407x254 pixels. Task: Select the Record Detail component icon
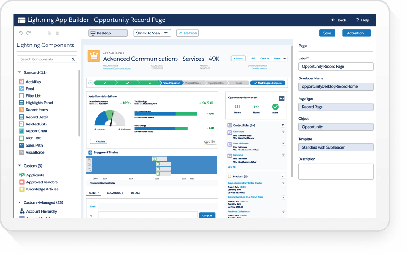pos(21,117)
